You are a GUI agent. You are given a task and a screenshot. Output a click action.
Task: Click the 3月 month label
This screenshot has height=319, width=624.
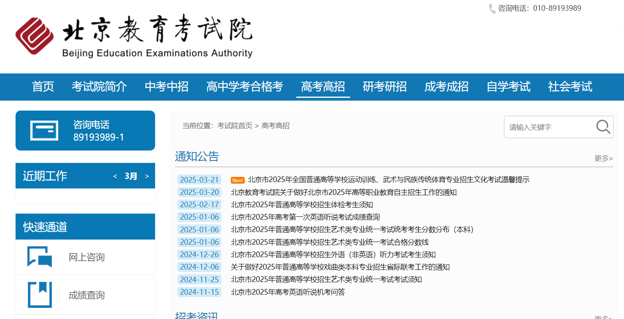pyautogui.click(x=131, y=176)
